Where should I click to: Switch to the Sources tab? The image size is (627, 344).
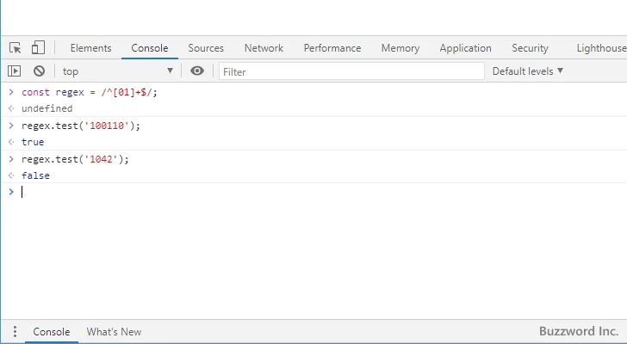[206, 48]
